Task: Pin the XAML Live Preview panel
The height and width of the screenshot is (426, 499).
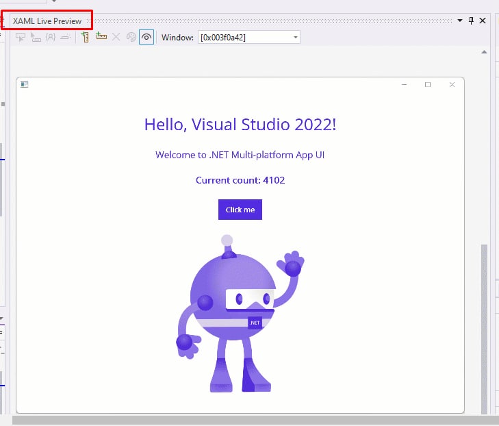Action: click(x=472, y=21)
